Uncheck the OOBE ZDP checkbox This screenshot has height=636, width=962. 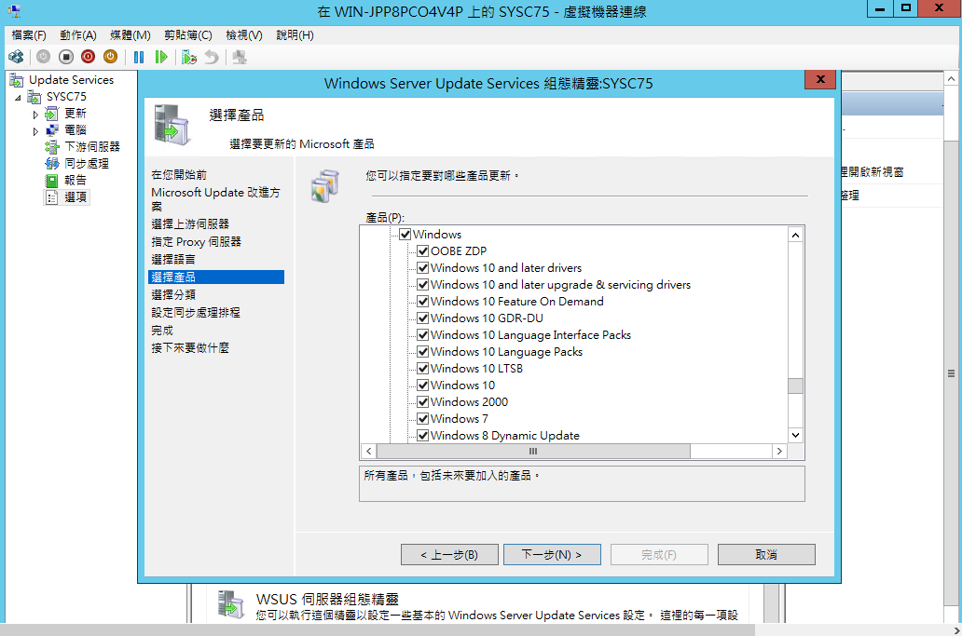coord(422,250)
